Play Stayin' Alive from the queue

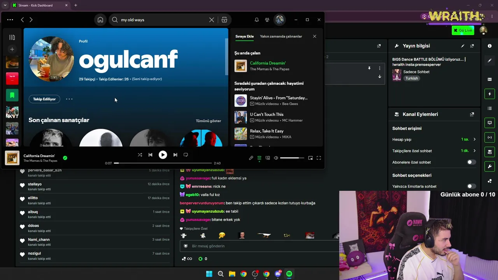275,101
